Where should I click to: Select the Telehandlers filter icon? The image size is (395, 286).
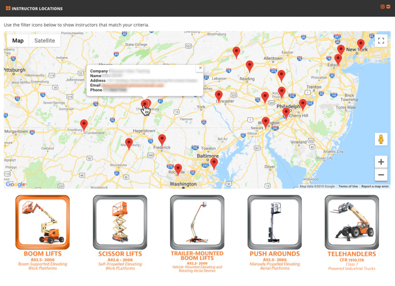[352, 222]
